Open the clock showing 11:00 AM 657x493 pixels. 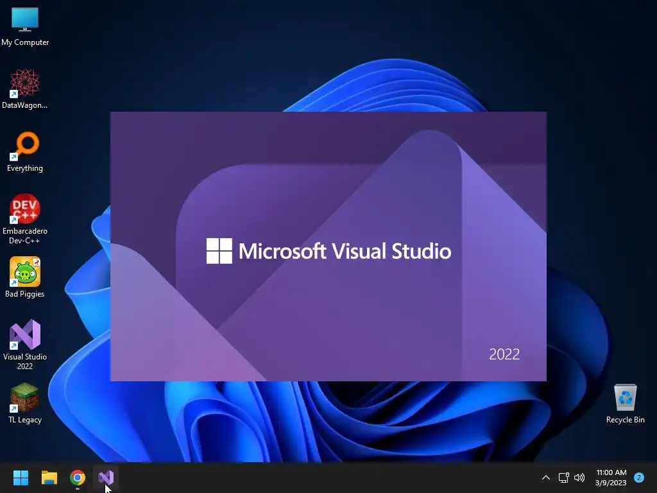(611, 478)
